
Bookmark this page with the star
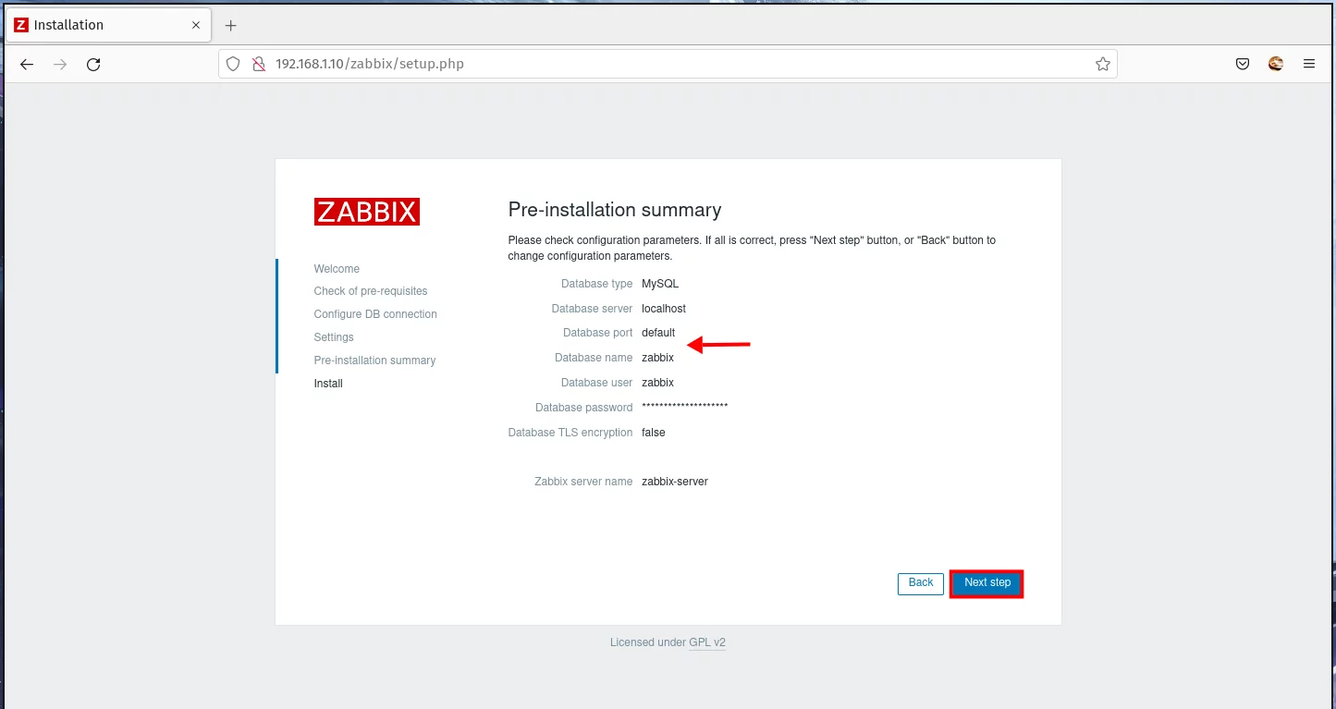1102,65
